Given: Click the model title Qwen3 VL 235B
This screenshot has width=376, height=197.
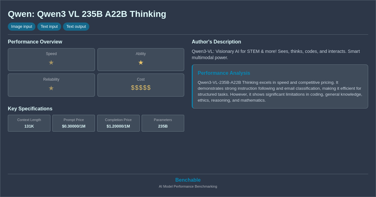Looking at the screenshot, I should pyautogui.click(x=87, y=14).
